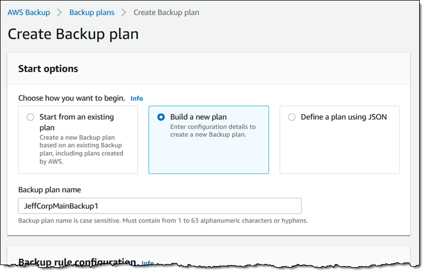Click the chevron after AWS Backup breadcrumb
Screen dimensions: 425x273
click(x=60, y=12)
